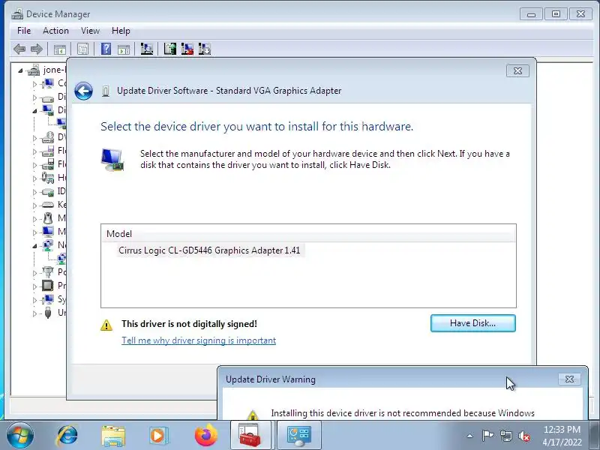Viewport: 600px width, 450px height.
Task: Click the Disable toolbar icon with down arrow
Action: coord(205,49)
